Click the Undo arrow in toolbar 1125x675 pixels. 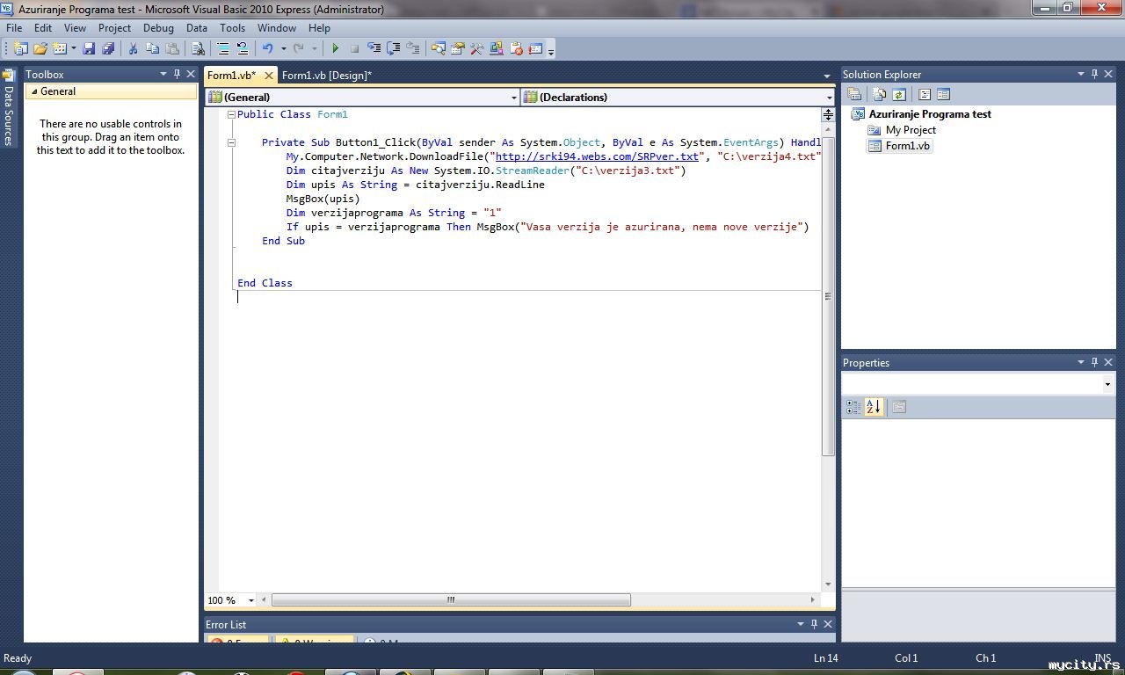click(267, 49)
